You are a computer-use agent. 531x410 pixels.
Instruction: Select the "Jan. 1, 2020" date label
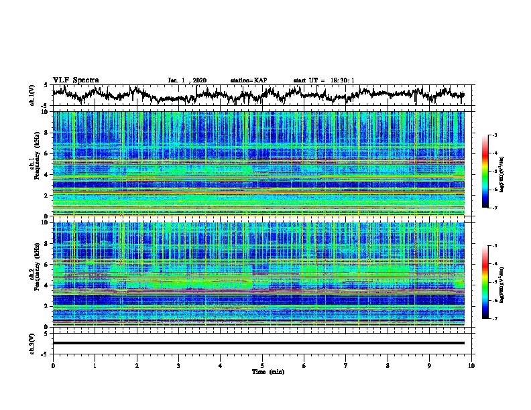point(187,80)
